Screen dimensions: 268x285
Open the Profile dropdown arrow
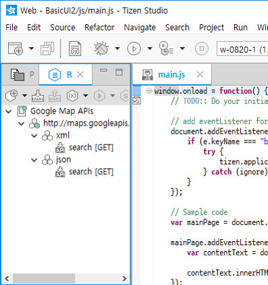click(x=182, y=49)
